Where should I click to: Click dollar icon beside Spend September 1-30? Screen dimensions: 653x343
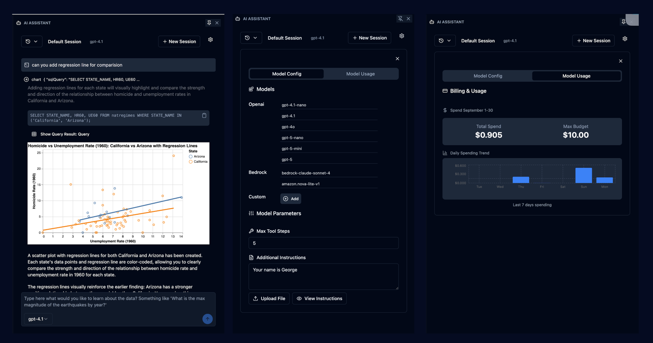coord(445,110)
